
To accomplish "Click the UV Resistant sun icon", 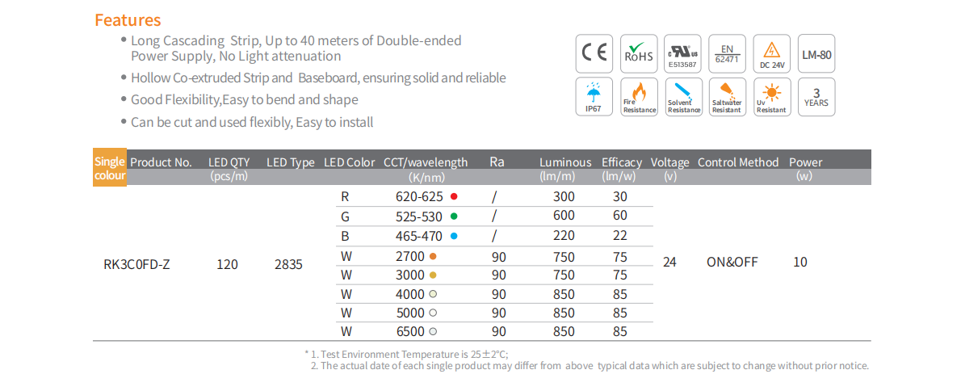I will (x=771, y=97).
